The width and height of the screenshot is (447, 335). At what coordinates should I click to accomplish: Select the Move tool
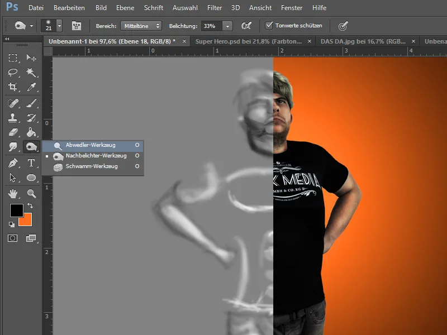pos(31,58)
